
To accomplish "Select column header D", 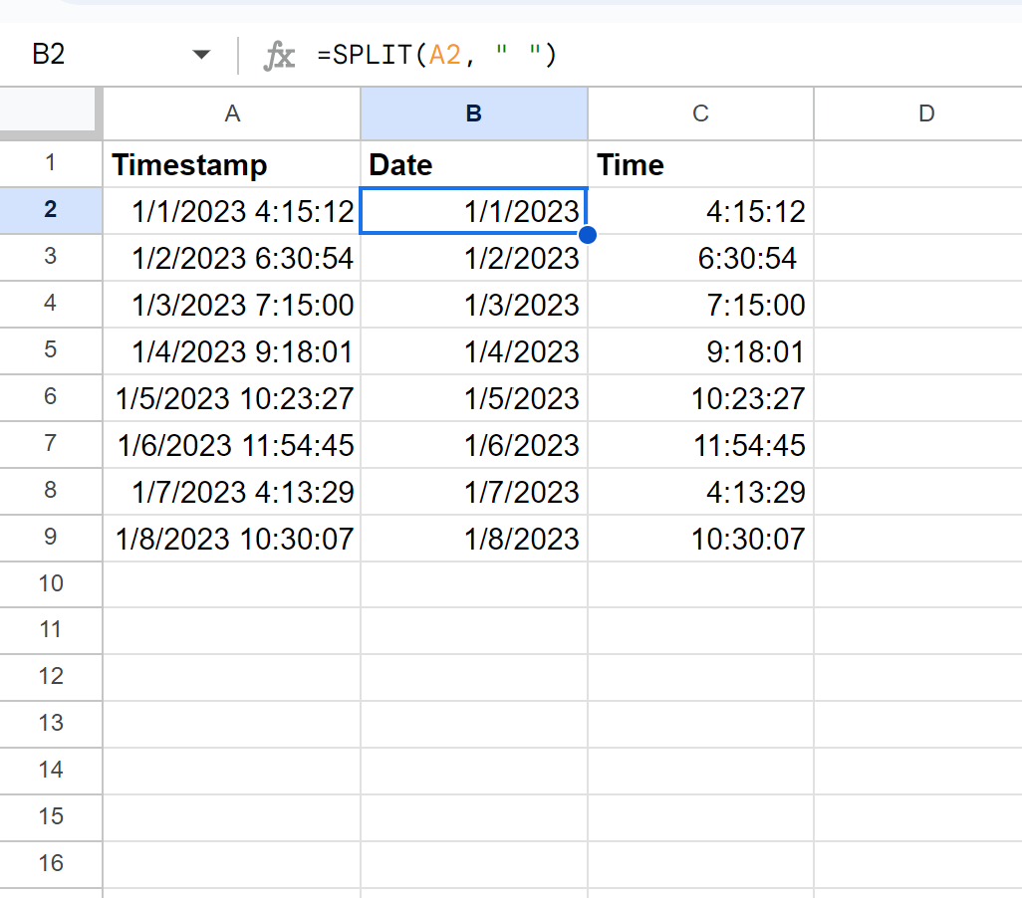I will 926,112.
